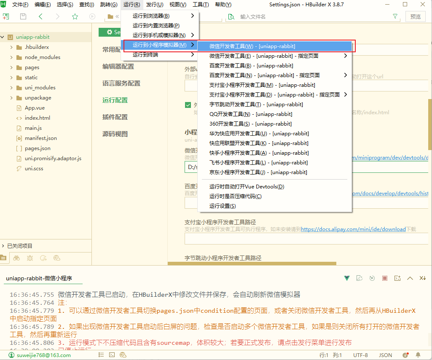Expand the pages folder
The image size is (432, 360).
tap(11, 67)
